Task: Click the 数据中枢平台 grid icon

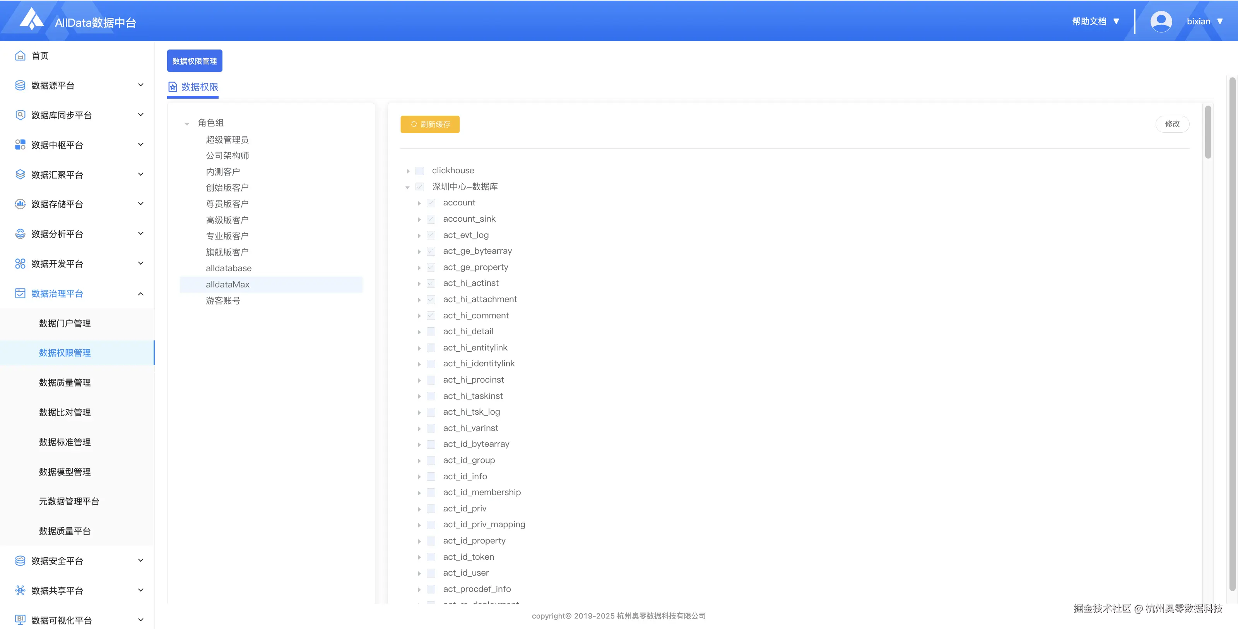Action: pyautogui.click(x=20, y=145)
